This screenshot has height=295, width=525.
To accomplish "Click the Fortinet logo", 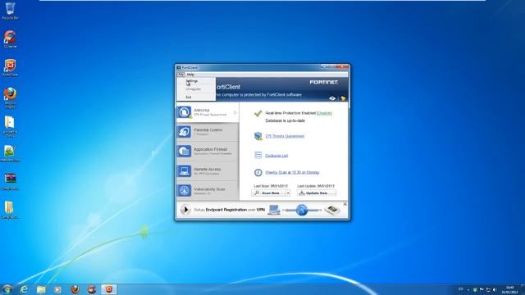I will click(324, 82).
